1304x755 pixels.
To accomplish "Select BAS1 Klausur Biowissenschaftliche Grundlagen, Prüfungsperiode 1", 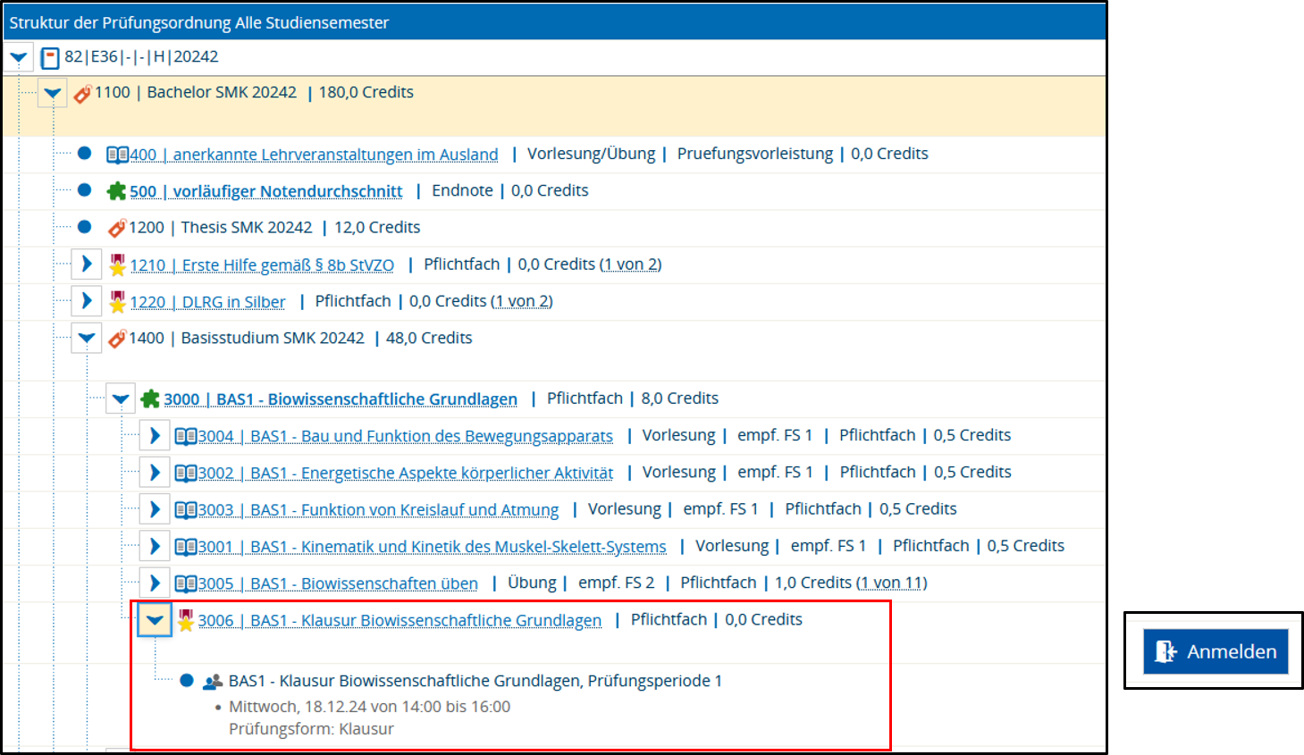I will click(475, 681).
